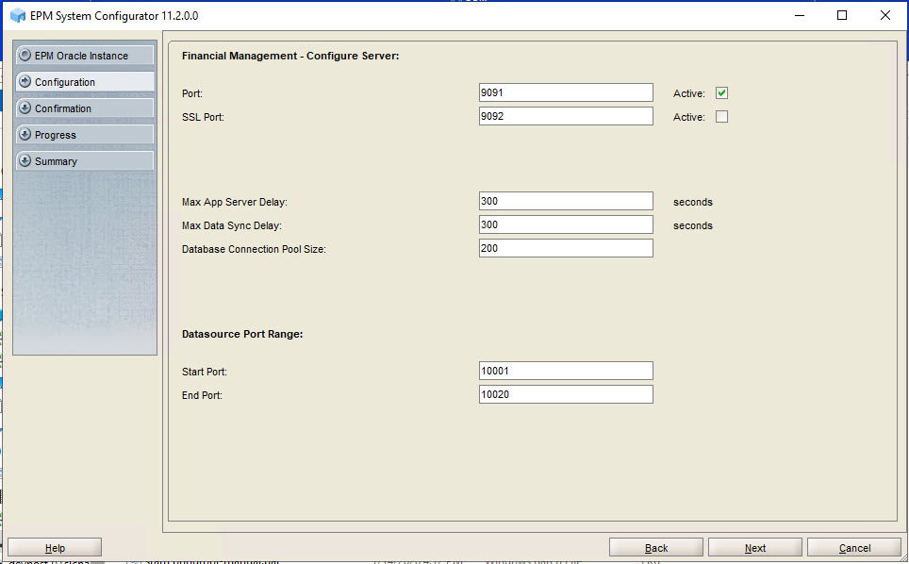The image size is (909, 564).
Task: Proceed with the Next button
Action: [x=755, y=548]
